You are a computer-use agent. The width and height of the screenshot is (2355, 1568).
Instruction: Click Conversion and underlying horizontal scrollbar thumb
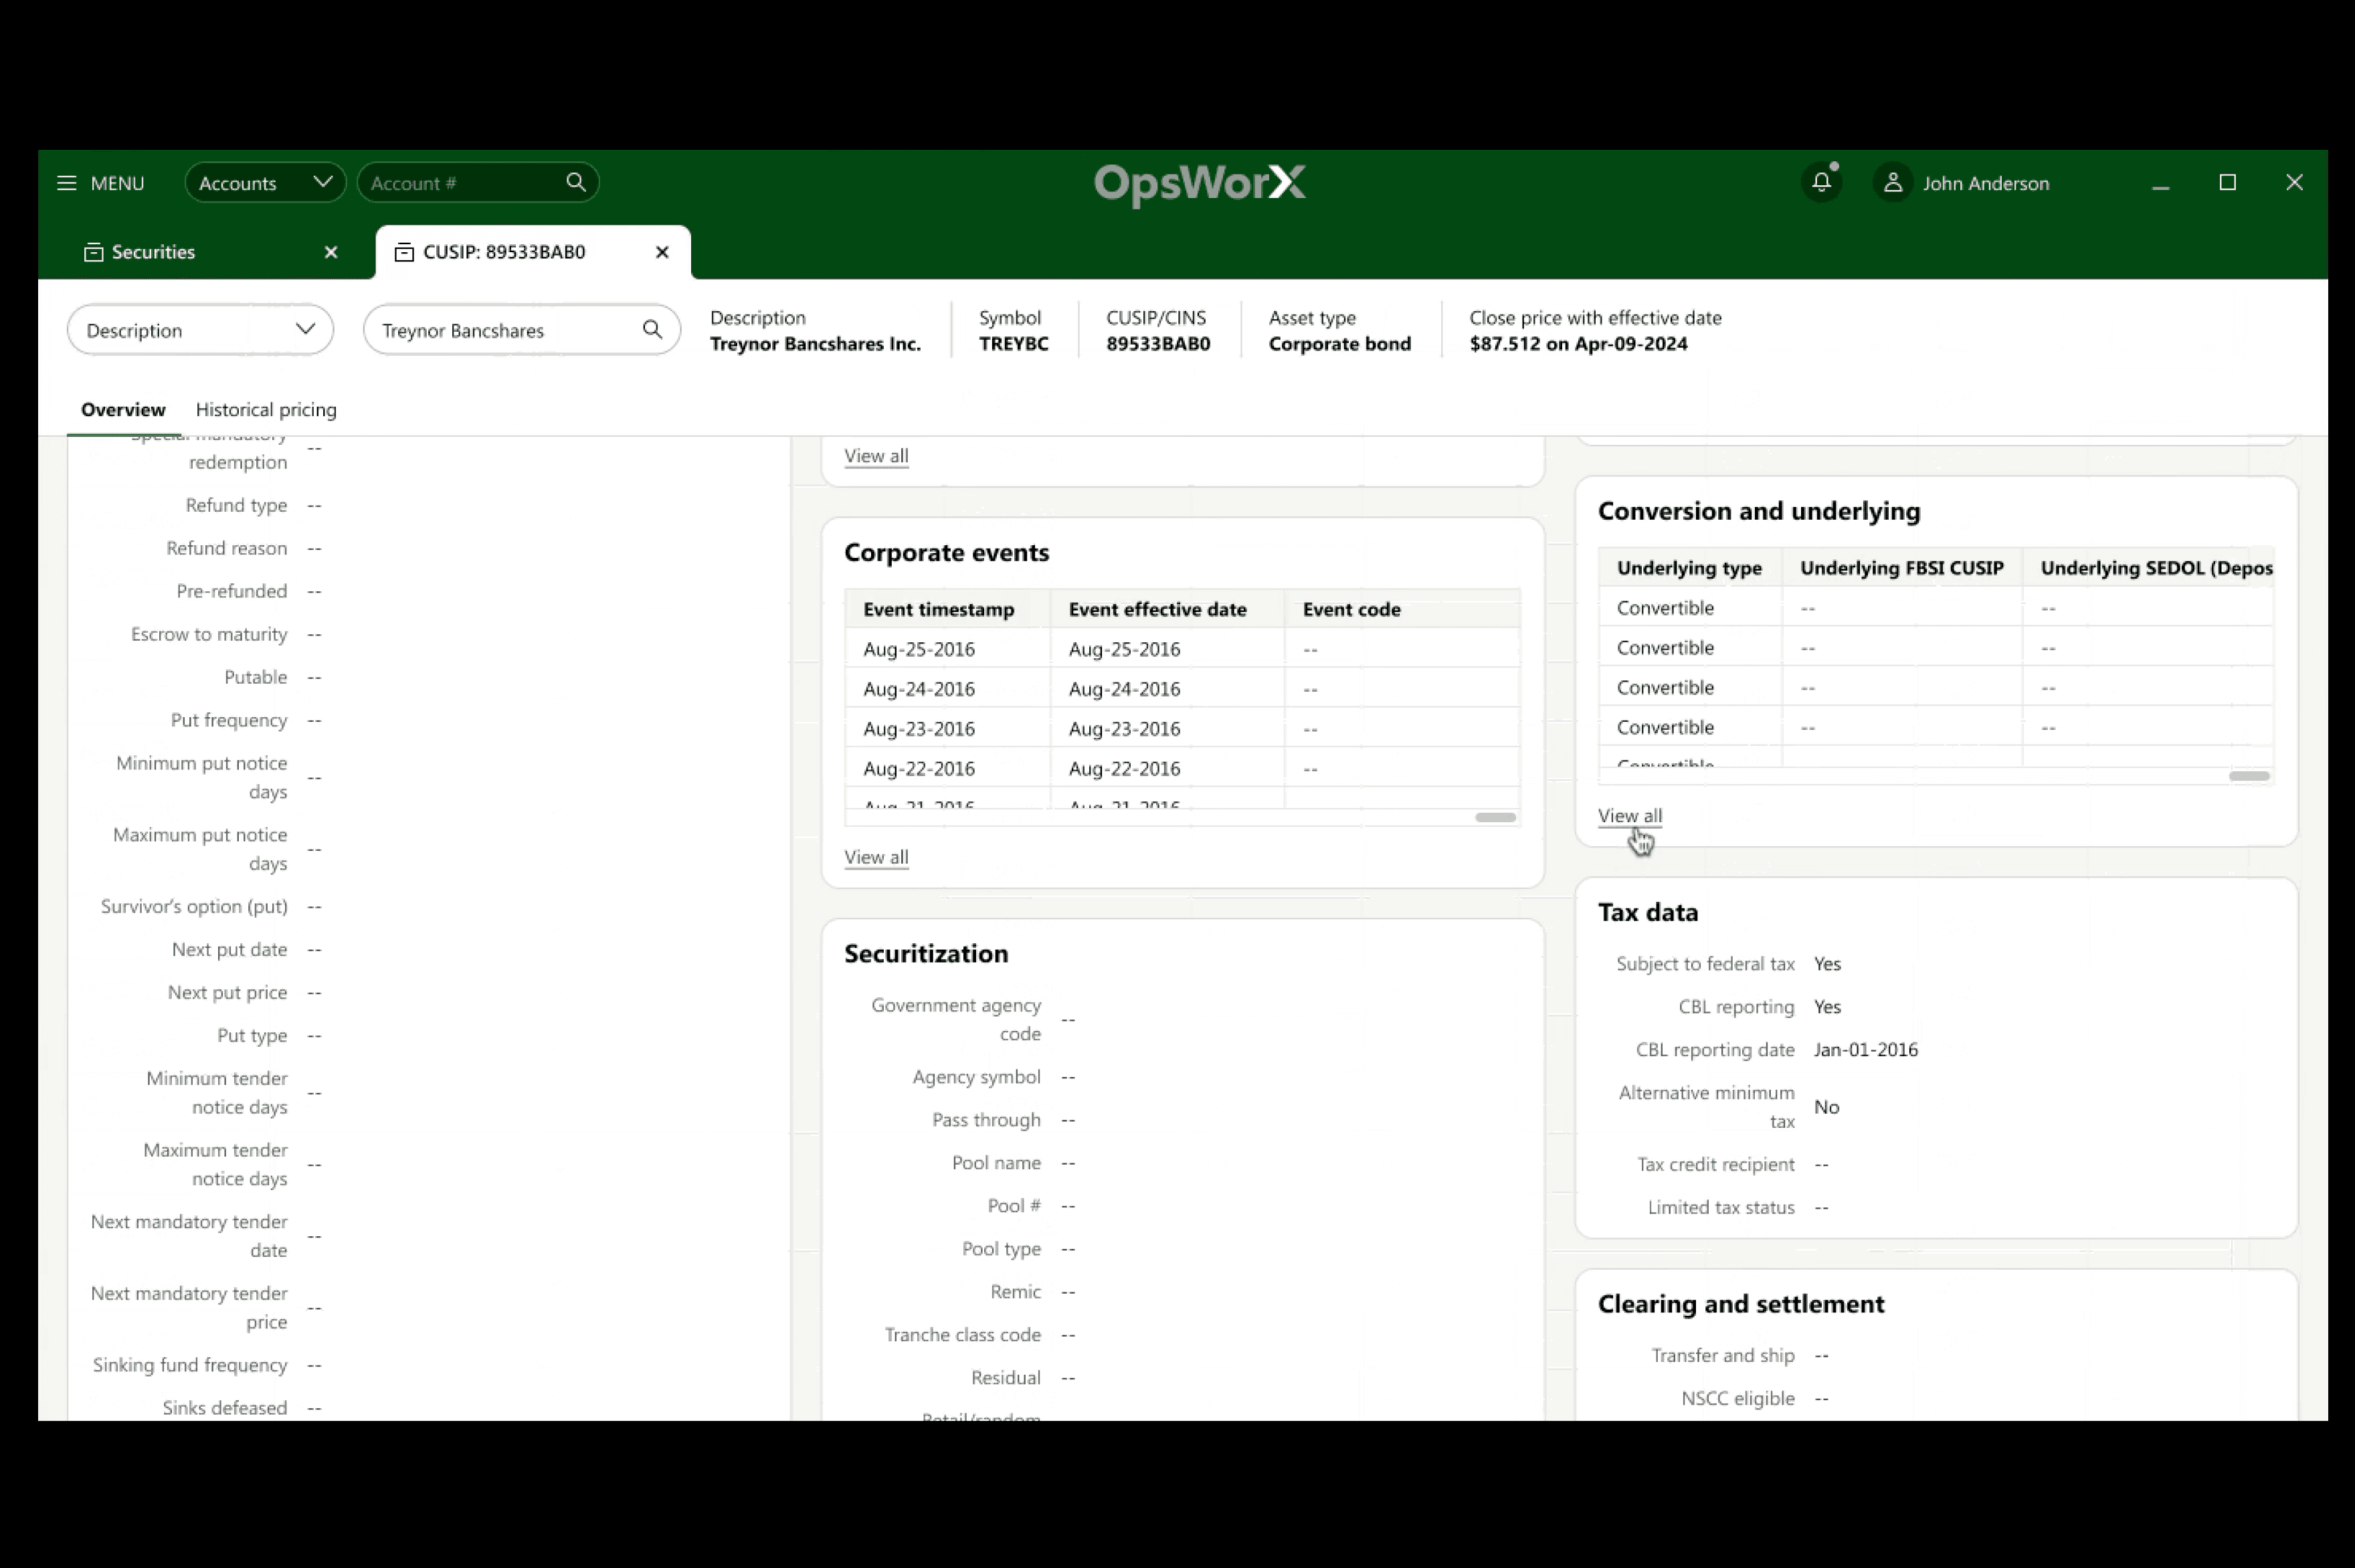click(x=2248, y=776)
